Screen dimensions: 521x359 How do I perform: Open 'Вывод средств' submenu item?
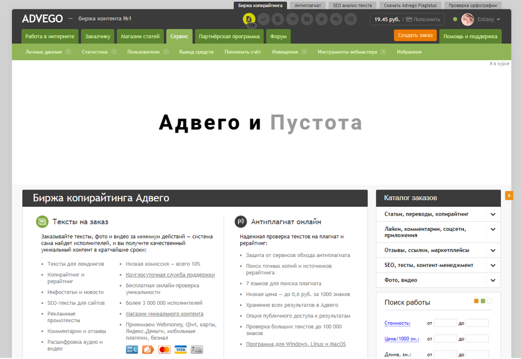pos(197,52)
